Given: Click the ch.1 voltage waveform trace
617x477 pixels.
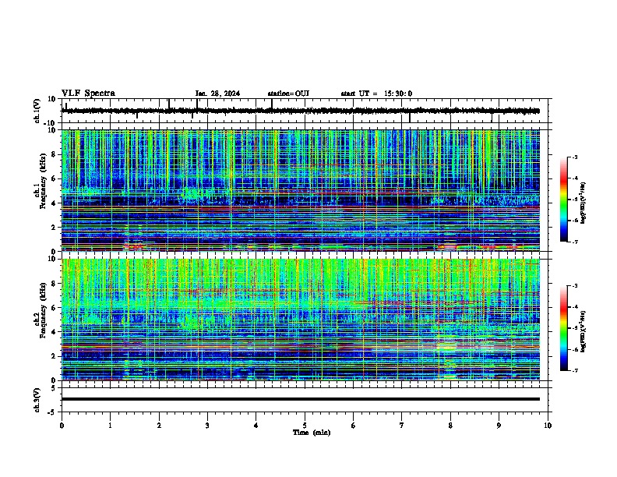Looking at the screenshot, I should [300, 111].
